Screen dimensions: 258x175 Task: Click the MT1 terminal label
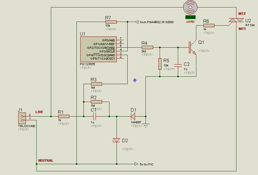click(242, 29)
